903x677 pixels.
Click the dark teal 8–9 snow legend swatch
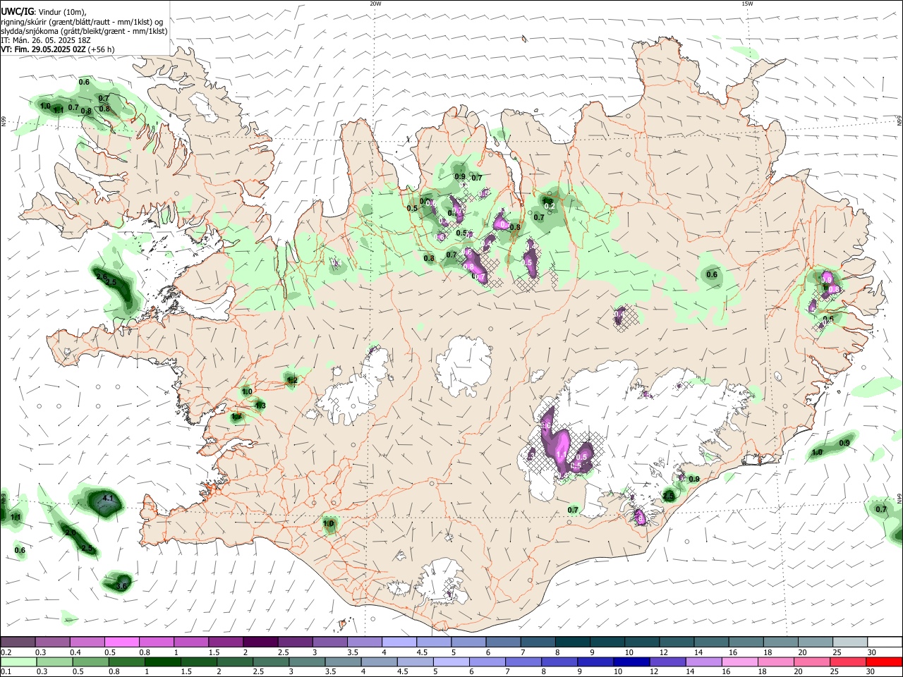[x=572, y=642]
